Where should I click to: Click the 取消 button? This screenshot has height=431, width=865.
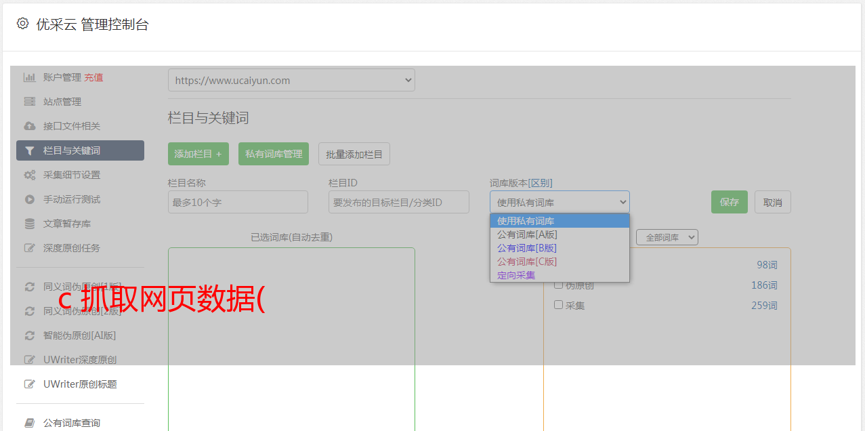tap(773, 202)
